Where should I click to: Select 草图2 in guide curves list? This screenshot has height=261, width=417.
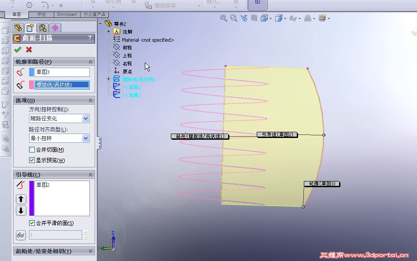pos(43,185)
